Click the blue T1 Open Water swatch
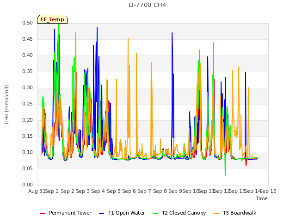296x222 pixels. pyautogui.click(x=101, y=214)
